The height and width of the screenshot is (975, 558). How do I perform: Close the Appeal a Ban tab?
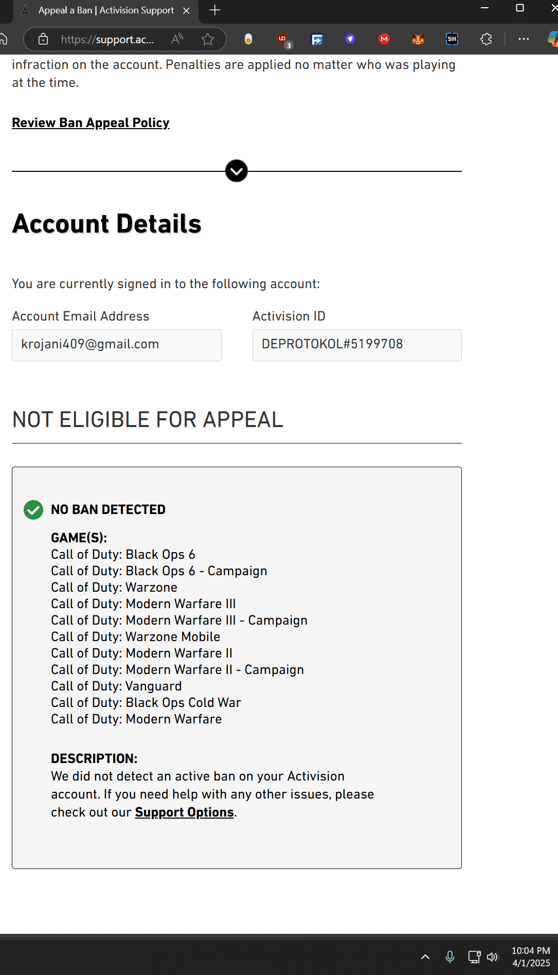click(187, 10)
